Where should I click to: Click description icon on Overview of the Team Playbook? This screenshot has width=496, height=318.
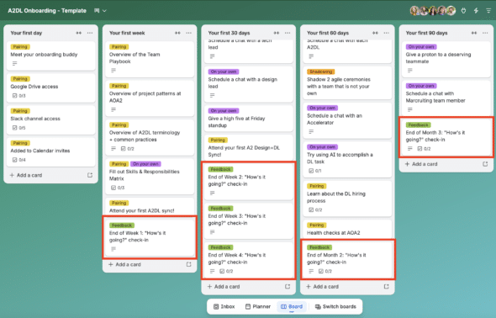pyautogui.click(x=113, y=71)
